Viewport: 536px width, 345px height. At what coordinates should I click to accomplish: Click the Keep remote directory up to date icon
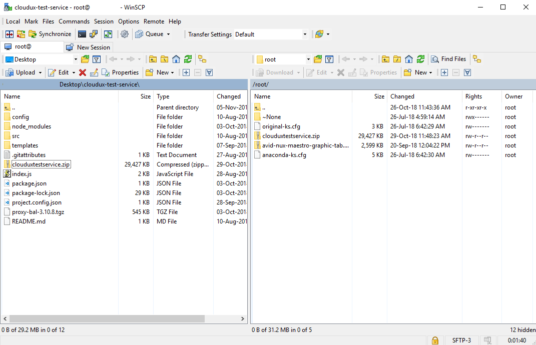[x=108, y=34]
